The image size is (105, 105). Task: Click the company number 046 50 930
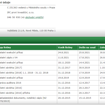click(x=14, y=17)
